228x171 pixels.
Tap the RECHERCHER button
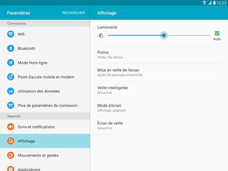[x=74, y=13]
